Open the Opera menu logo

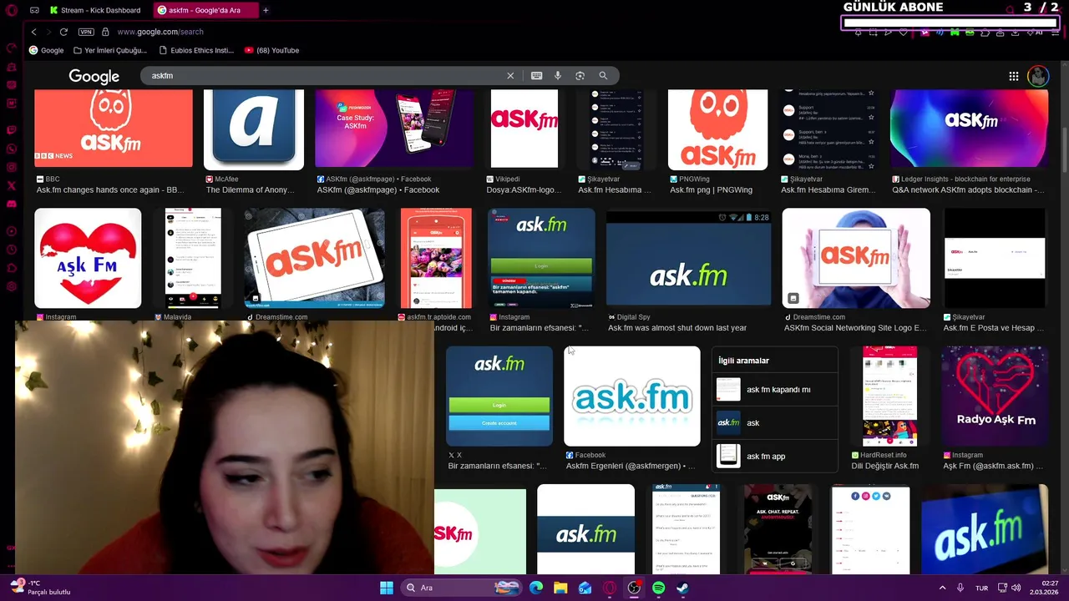12,10
